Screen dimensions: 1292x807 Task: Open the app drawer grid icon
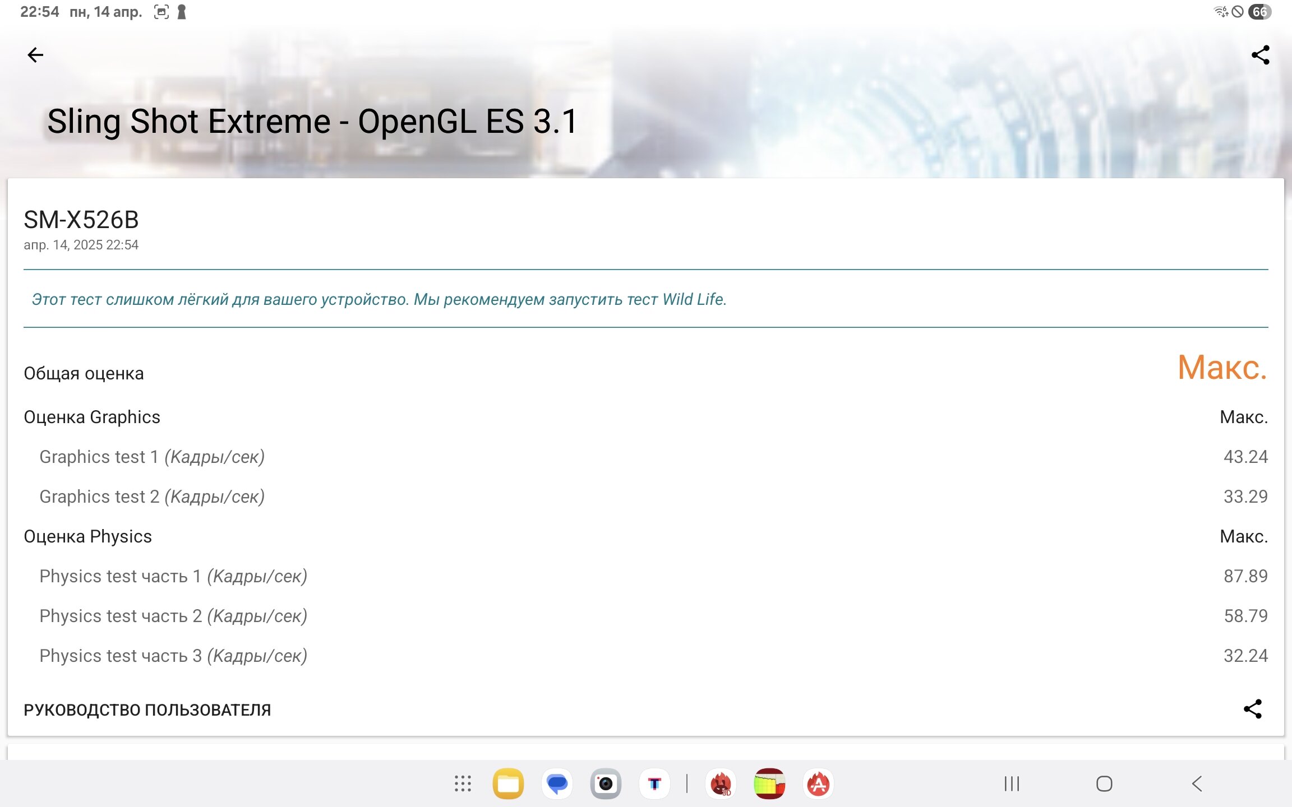[463, 783]
